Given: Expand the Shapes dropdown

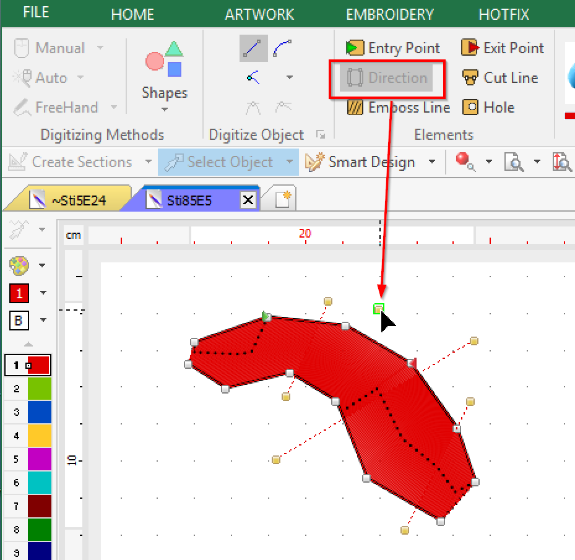Looking at the screenshot, I should coord(165,110).
